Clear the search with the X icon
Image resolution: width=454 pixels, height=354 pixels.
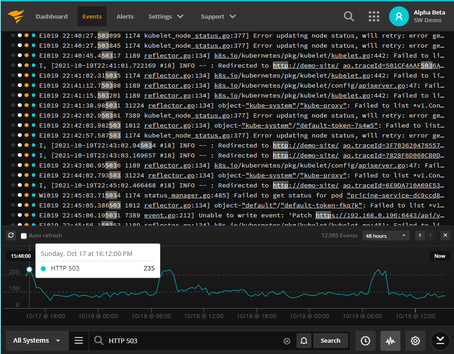tap(286, 340)
